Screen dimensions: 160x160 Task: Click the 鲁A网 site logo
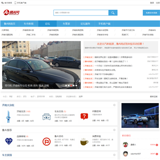12,12
